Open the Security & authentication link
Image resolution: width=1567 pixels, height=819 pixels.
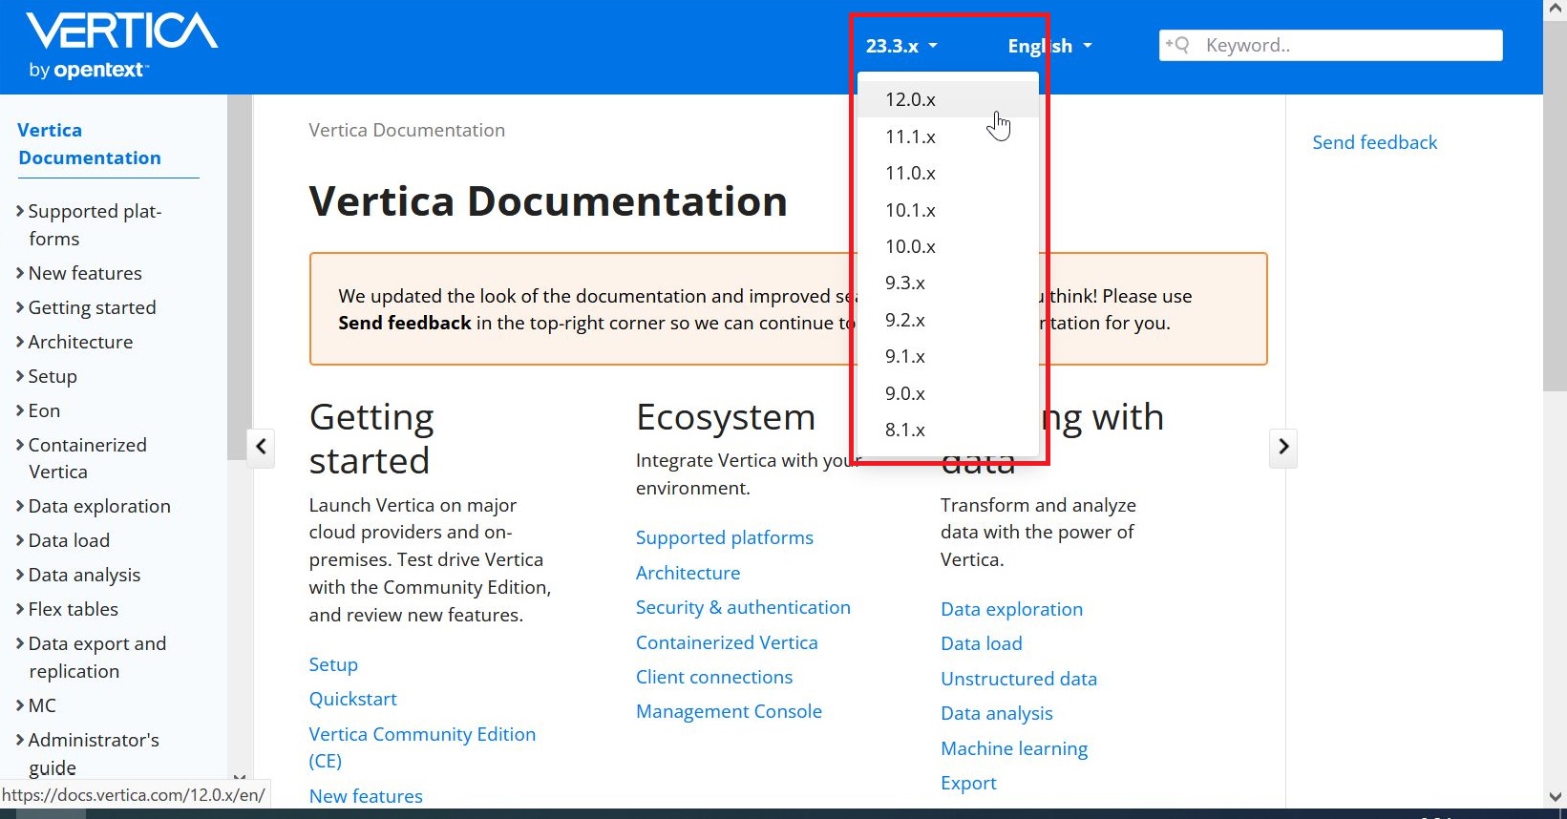coord(743,607)
